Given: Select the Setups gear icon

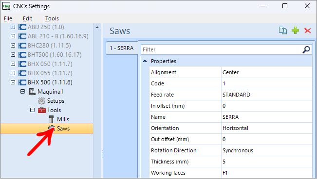Looking at the screenshot, I should coord(42,101).
